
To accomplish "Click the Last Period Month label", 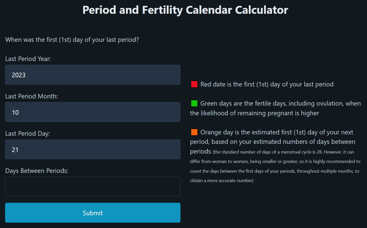I will click(x=32, y=96).
